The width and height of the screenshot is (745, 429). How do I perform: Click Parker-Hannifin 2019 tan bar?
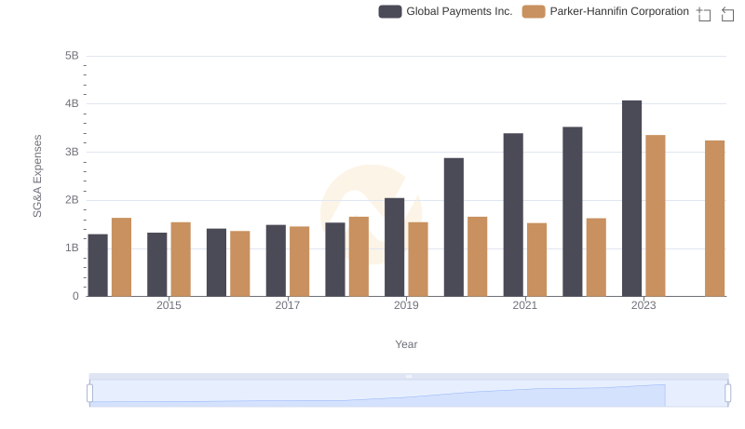coord(418,260)
